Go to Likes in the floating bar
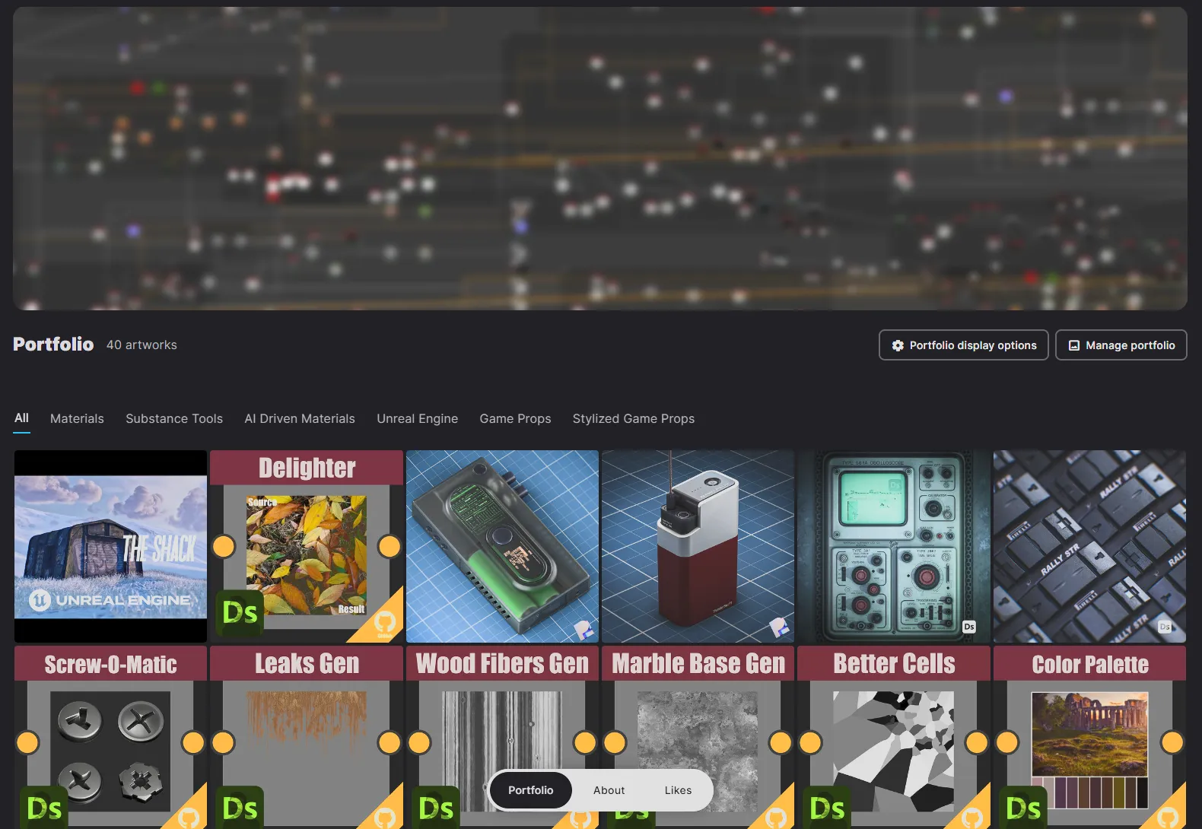The height and width of the screenshot is (829, 1202). [x=678, y=790]
